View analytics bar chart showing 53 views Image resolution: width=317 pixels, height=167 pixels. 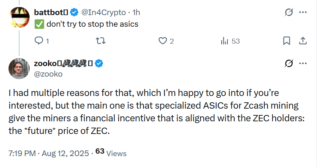[x=225, y=41]
